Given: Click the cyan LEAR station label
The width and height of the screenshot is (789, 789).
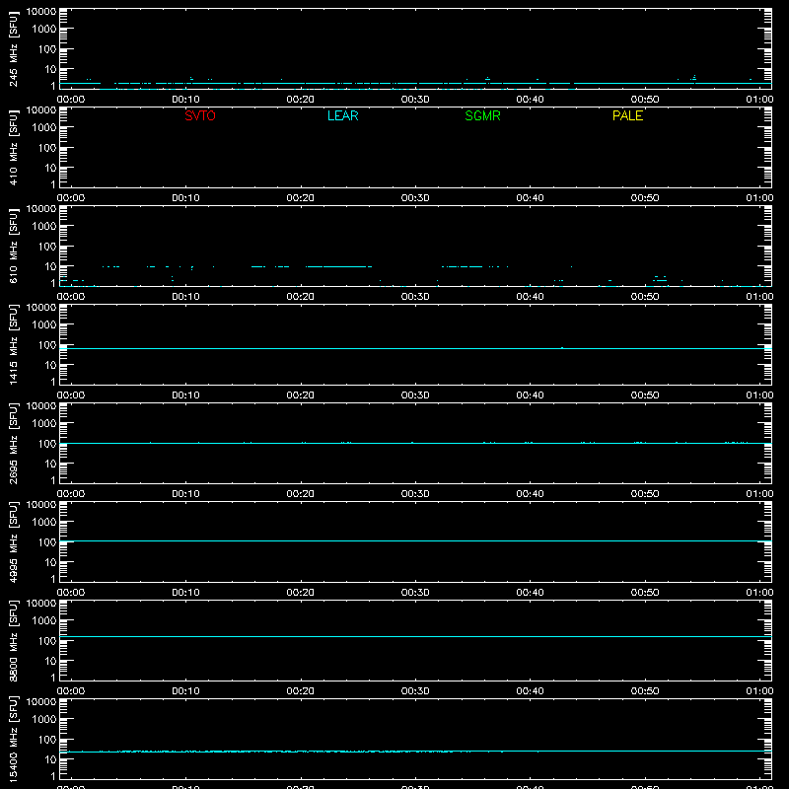Looking at the screenshot, I should (x=342, y=115).
